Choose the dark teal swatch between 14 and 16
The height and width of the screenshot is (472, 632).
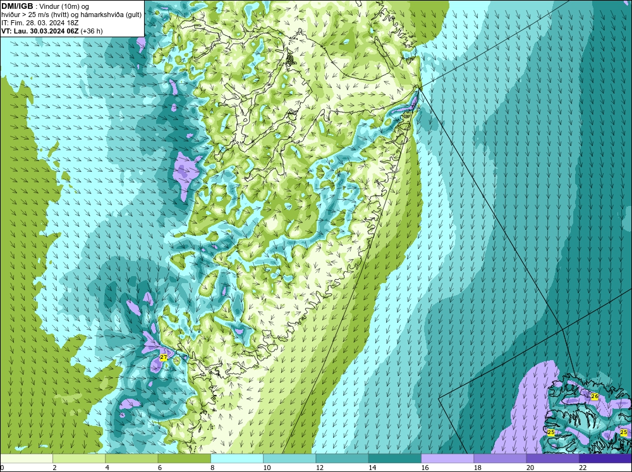[394, 459]
